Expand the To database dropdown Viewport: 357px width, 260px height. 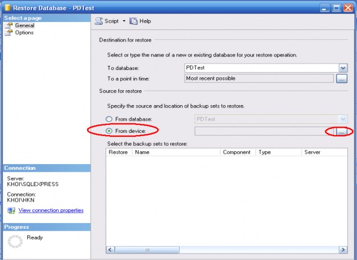coord(343,68)
